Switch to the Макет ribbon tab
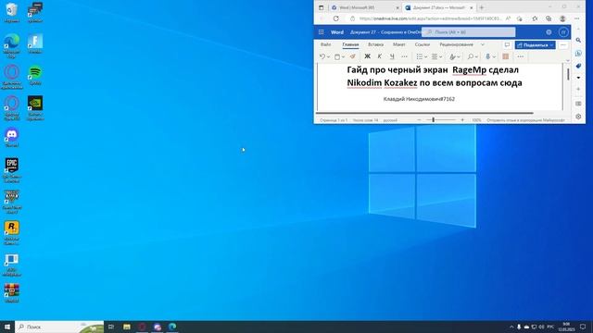Image resolution: width=593 pixels, height=333 pixels. point(399,44)
